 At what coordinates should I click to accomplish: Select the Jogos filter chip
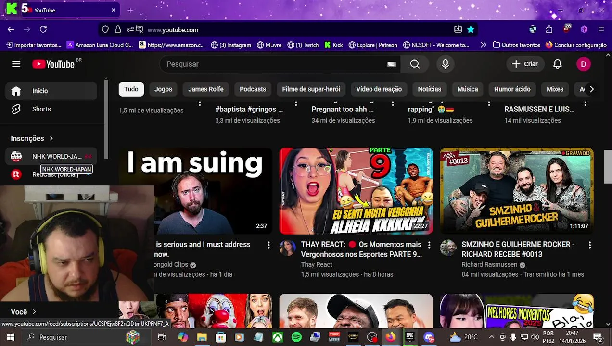163,89
